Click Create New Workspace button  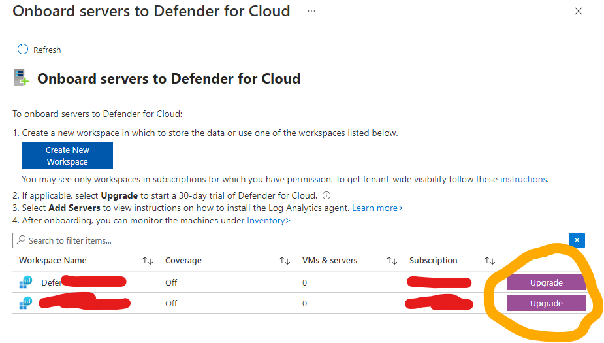click(x=67, y=155)
